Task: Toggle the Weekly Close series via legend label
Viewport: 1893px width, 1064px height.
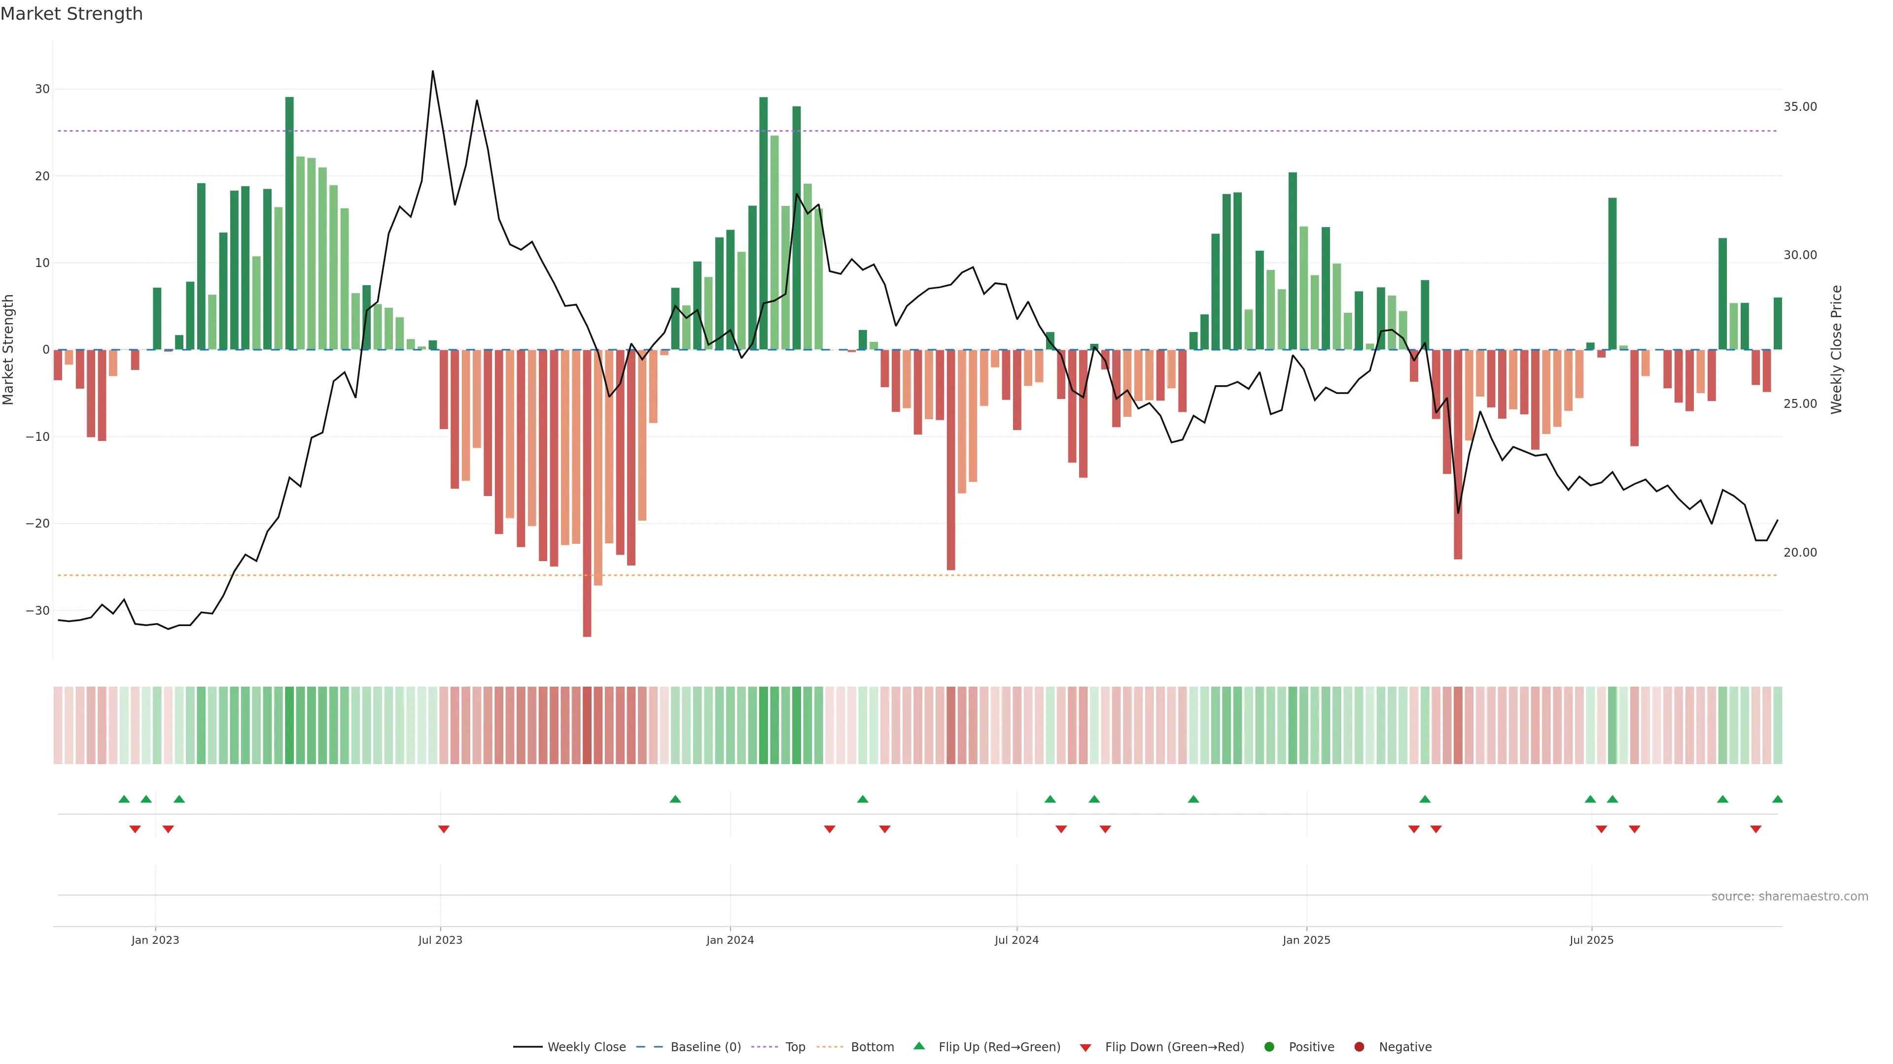Action: pos(587,1046)
